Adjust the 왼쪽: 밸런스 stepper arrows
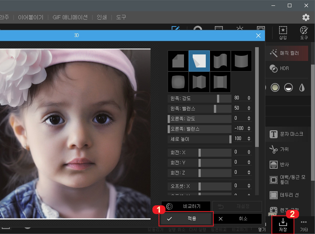 [249, 108]
